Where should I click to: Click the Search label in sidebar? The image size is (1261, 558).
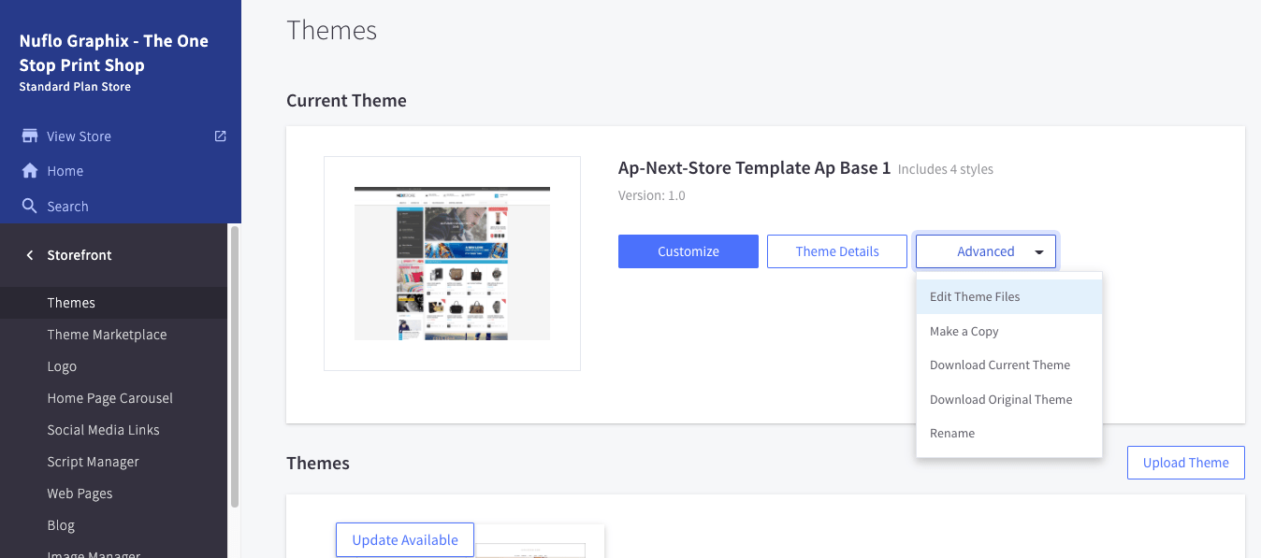68,207
